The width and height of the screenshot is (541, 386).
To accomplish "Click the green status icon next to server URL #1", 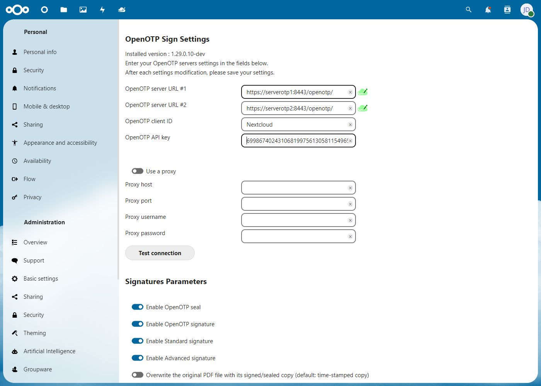I will click(362, 92).
